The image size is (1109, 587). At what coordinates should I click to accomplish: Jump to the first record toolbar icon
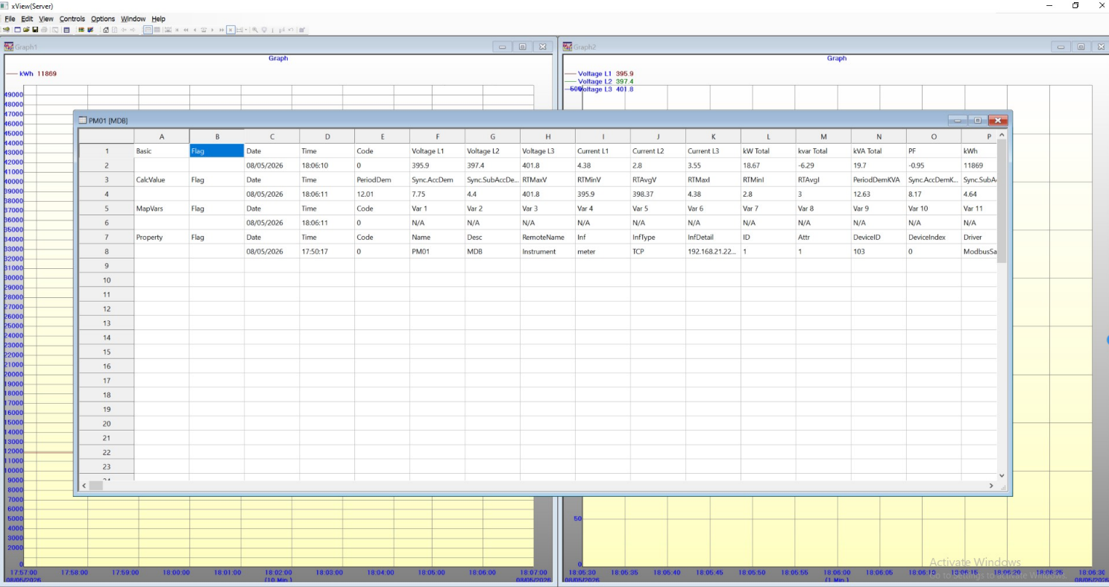point(177,30)
